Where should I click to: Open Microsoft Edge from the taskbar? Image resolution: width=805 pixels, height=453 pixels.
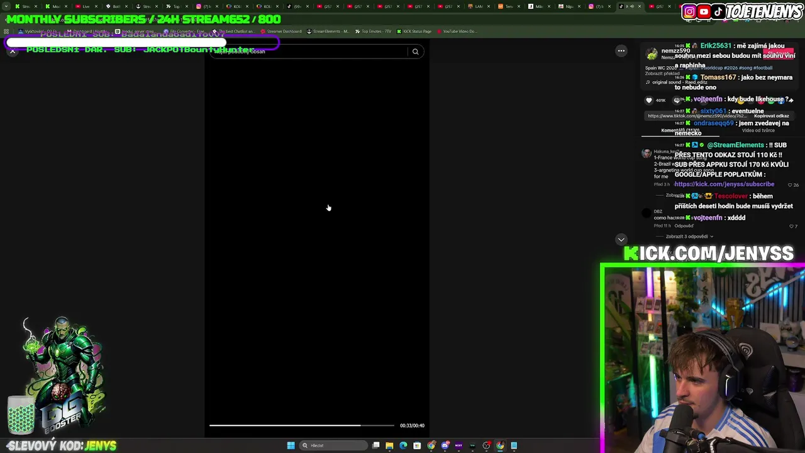coord(403,445)
